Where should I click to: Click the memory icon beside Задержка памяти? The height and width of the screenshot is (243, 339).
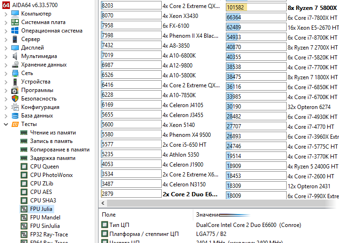point(24,158)
